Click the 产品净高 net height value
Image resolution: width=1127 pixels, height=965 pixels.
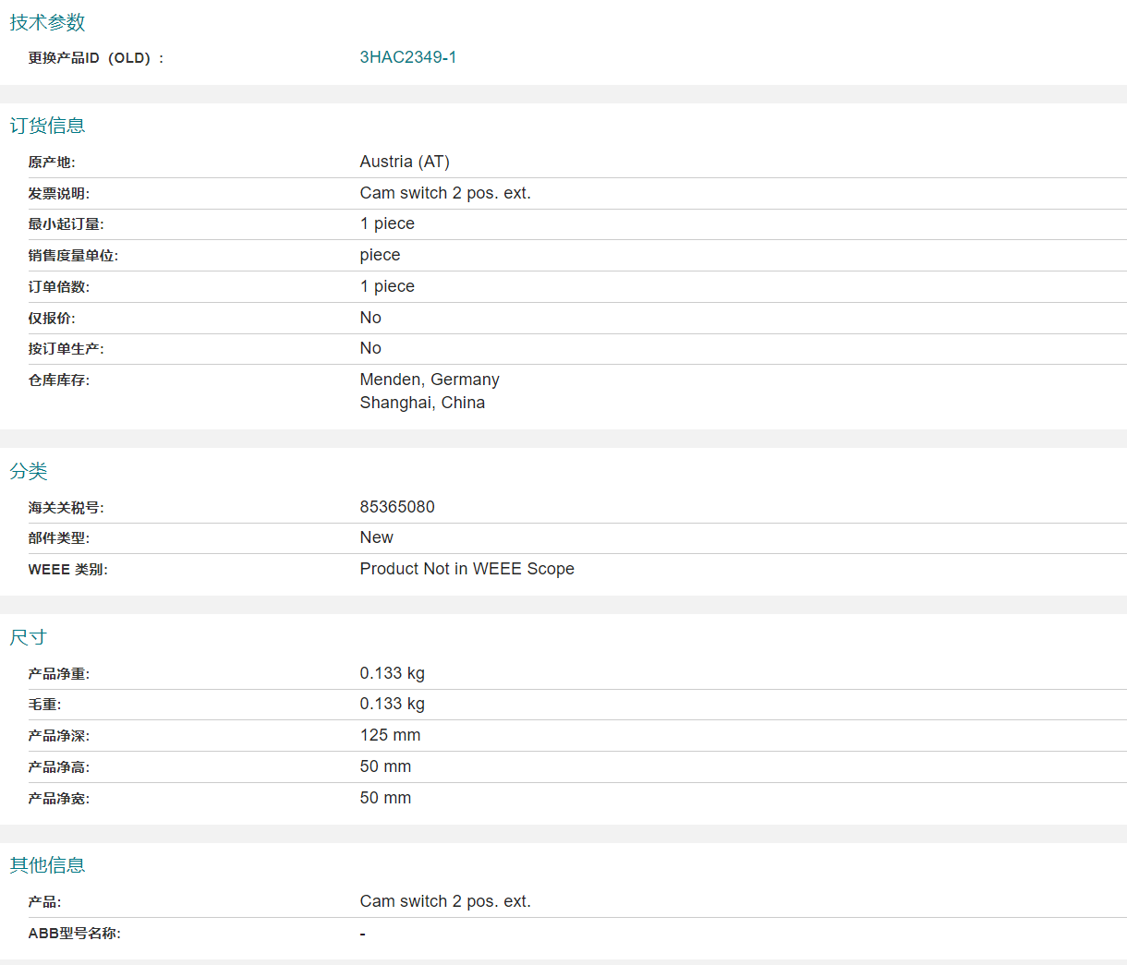[x=385, y=766]
